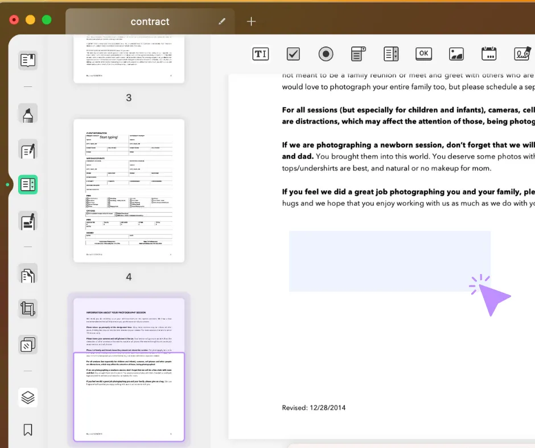Select the page Crop tool
Viewport: 535px width, 448px height.
(27, 308)
